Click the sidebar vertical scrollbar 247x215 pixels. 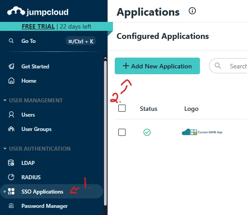pyautogui.click(x=105, y=133)
